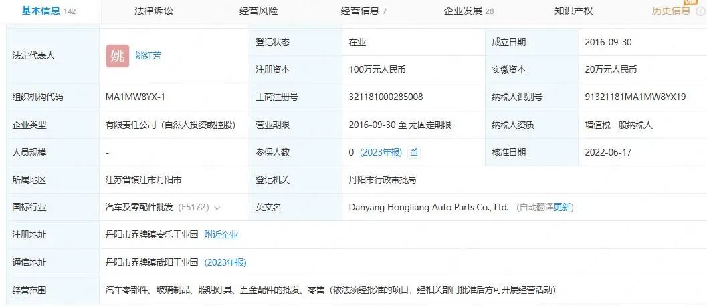This screenshot has height=307, width=707.
Task: Click registered address 丹阳市界牌镇安乐工业园
Action: (x=151, y=234)
